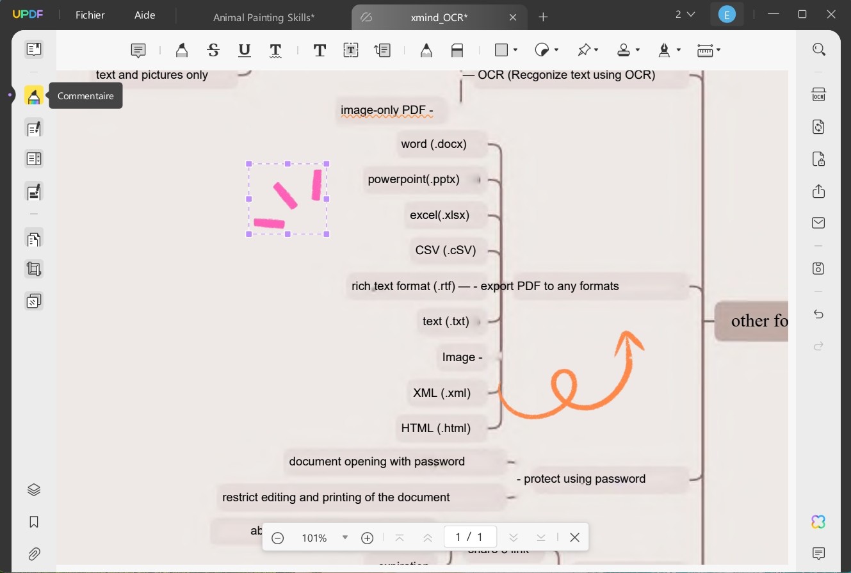Select the Underline text tool
Image resolution: width=851 pixels, height=573 pixels.
(244, 50)
